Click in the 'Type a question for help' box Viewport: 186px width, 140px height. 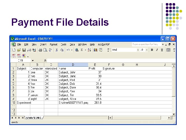click(x=147, y=44)
